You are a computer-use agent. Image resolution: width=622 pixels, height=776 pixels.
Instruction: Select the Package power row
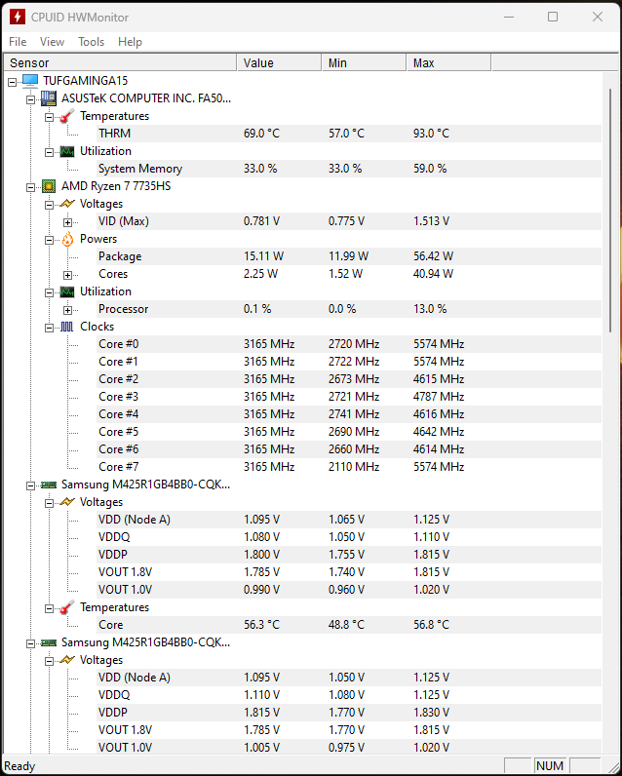tap(349, 256)
